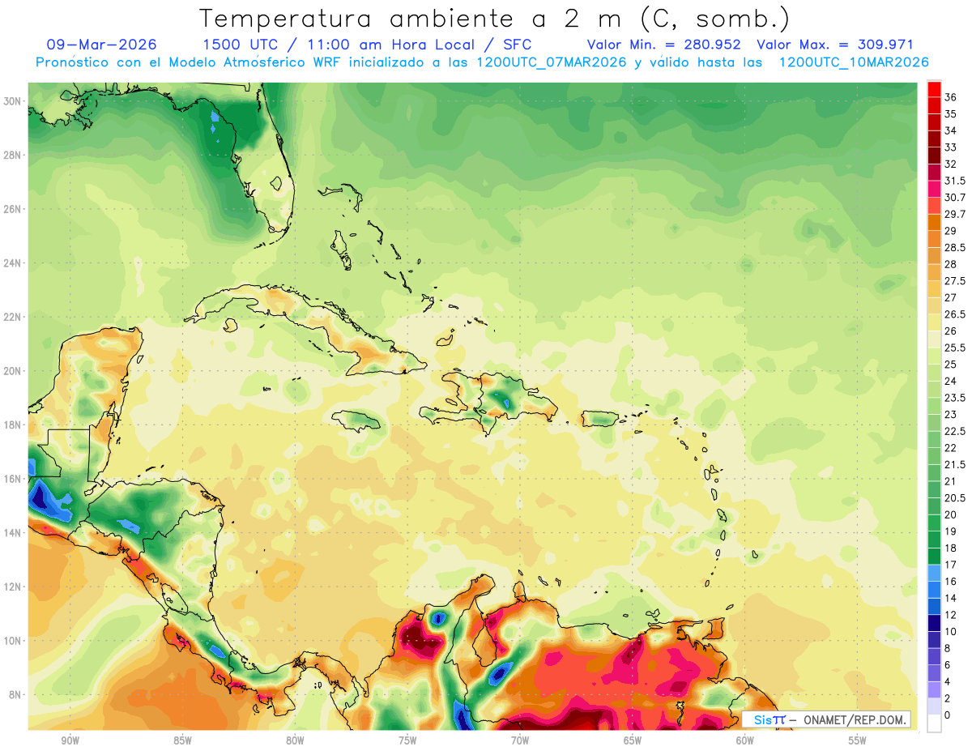Screen dimensions: 972x751
Task: Click the bottom white legend swatch
Action: [934, 723]
